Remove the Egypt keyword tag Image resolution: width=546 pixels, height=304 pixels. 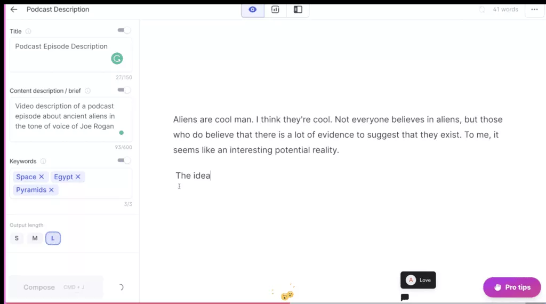point(78,177)
